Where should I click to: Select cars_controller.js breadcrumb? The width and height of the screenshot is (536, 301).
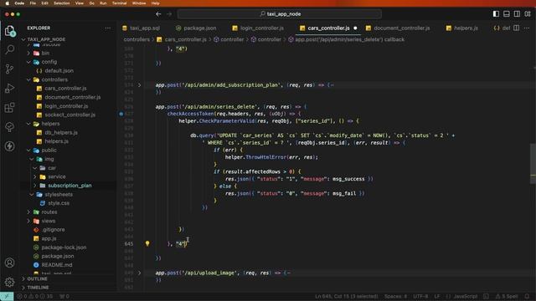click(185, 39)
